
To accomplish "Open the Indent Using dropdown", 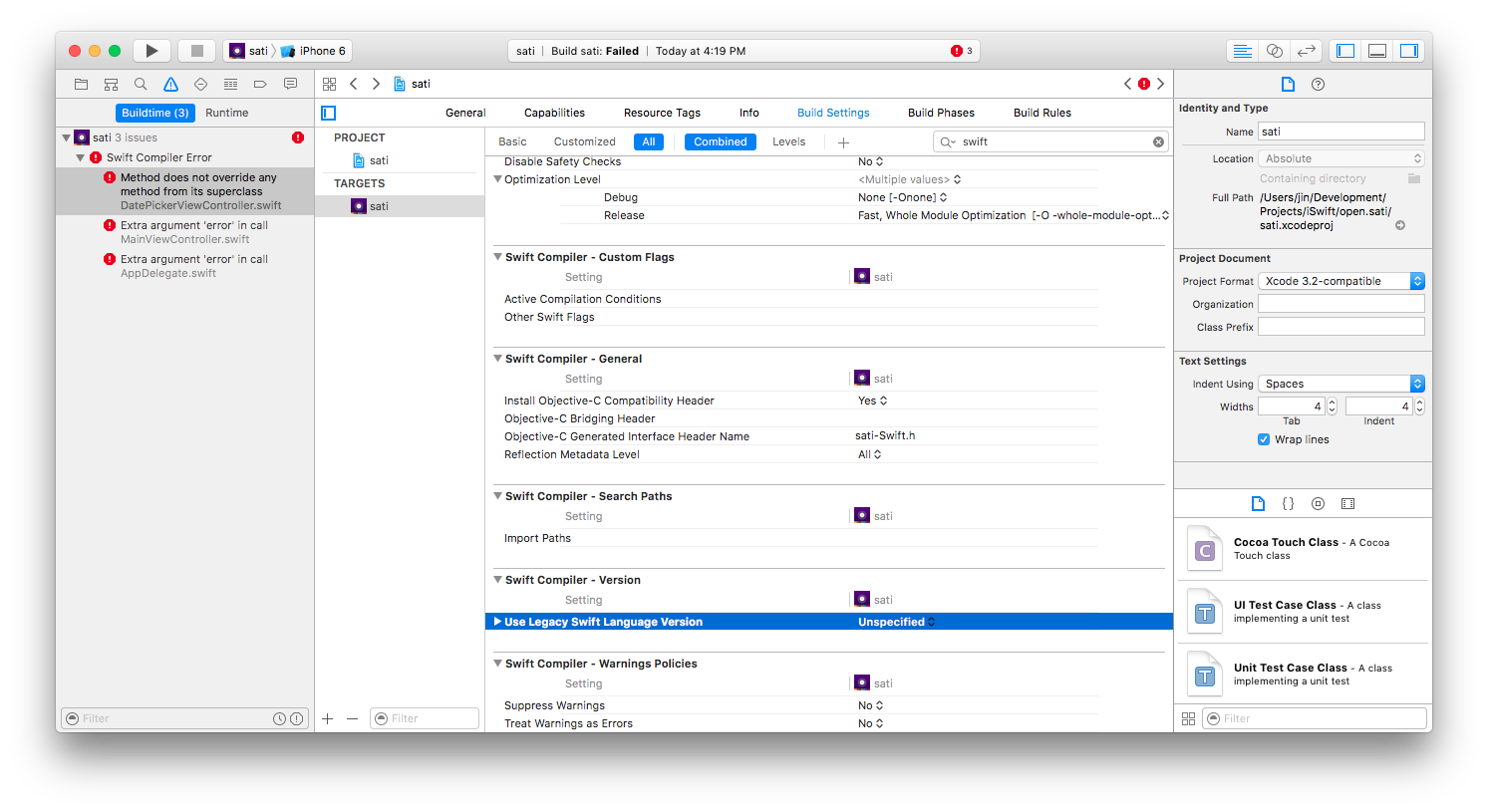I will point(1341,384).
